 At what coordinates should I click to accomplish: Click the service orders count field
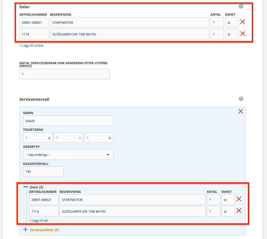pyautogui.click(x=64, y=74)
